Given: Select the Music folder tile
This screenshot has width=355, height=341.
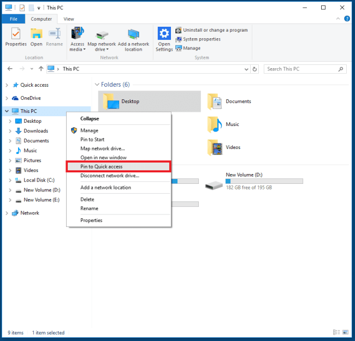Looking at the screenshot, I should (x=223, y=124).
